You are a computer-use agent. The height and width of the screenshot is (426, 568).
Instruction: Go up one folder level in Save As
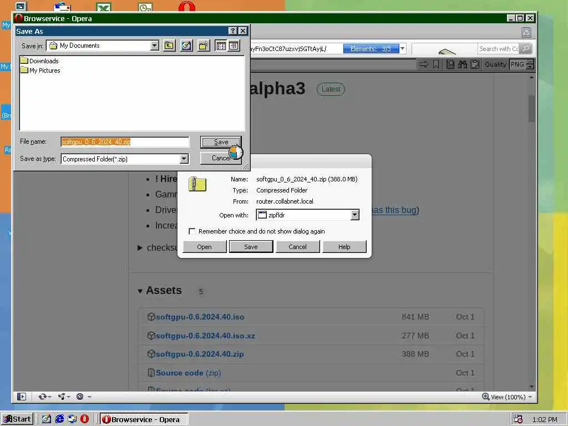(169, 45)
